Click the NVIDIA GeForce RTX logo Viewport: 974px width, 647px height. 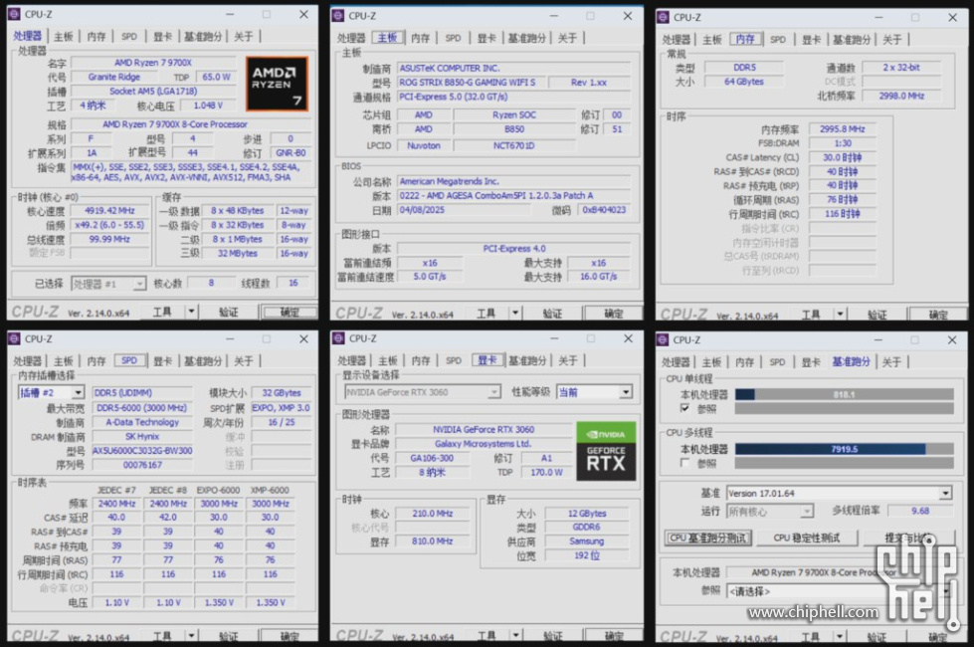606,452
